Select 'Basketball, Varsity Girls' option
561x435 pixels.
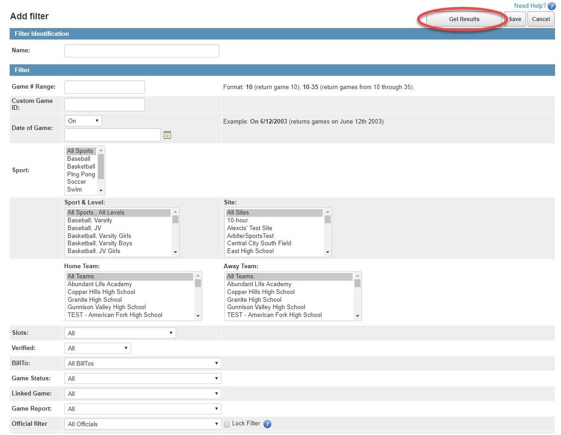(x=119, y=236)
